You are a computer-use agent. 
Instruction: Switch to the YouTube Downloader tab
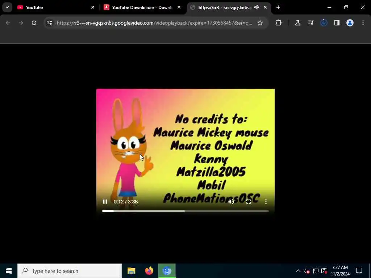142,8
